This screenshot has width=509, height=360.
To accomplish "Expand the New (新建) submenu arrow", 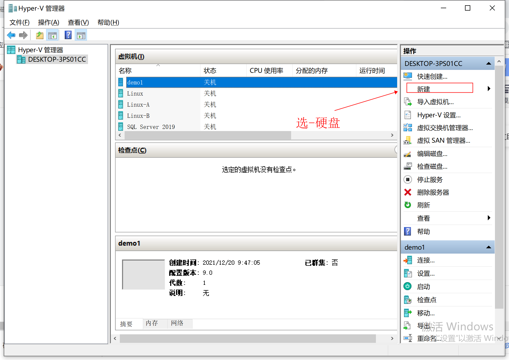I will pyautogui.click(x=489, y=89).
